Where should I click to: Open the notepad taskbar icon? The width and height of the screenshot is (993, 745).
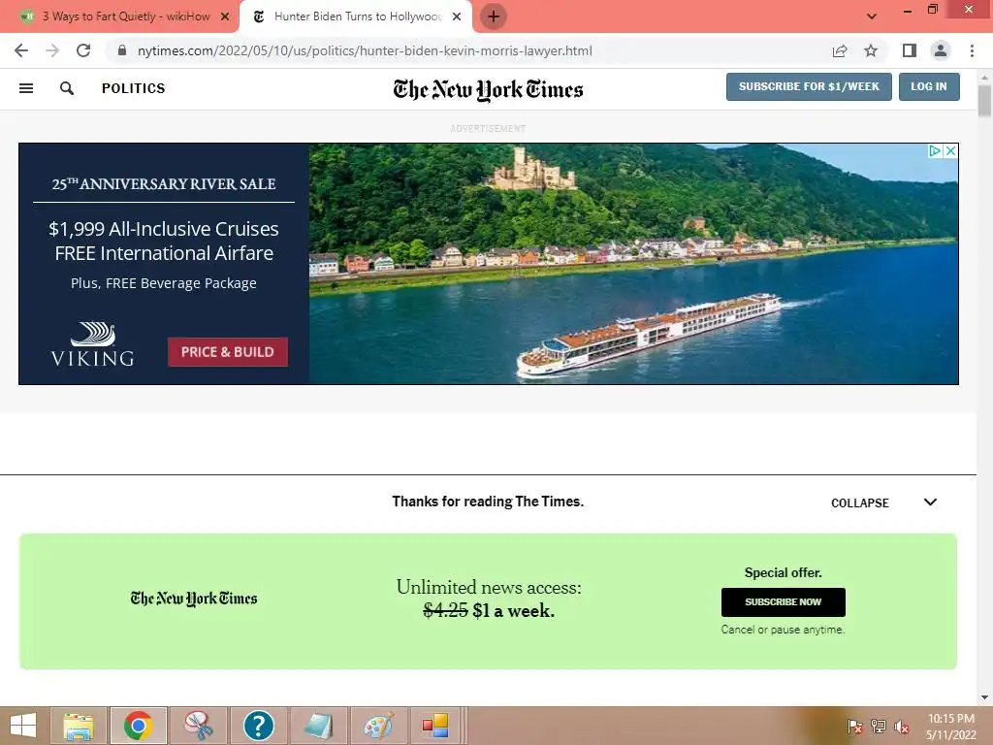tap(318, 726)
